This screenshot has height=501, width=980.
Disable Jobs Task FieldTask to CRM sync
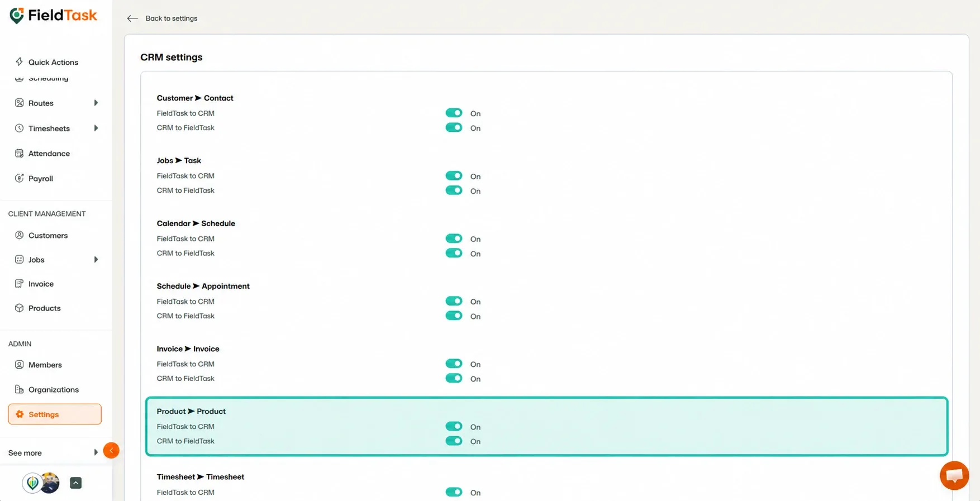(454, 175)
